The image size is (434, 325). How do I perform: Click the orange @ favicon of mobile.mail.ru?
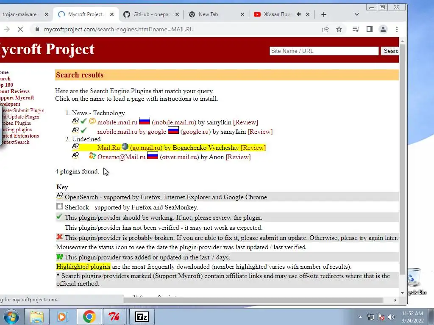(x=92, y=121)
